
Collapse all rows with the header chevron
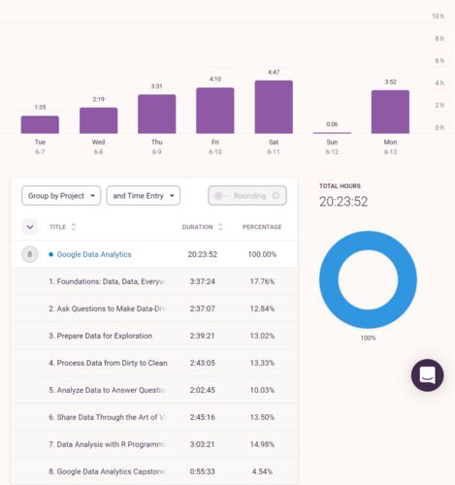click(30, 227)
